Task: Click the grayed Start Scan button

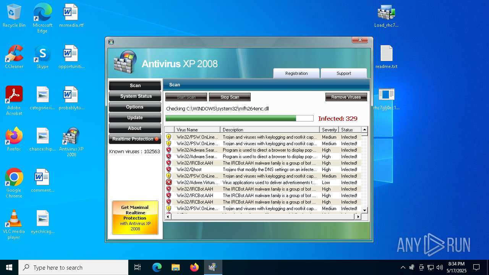Action: pyautogui.click(x=186, y=97)
